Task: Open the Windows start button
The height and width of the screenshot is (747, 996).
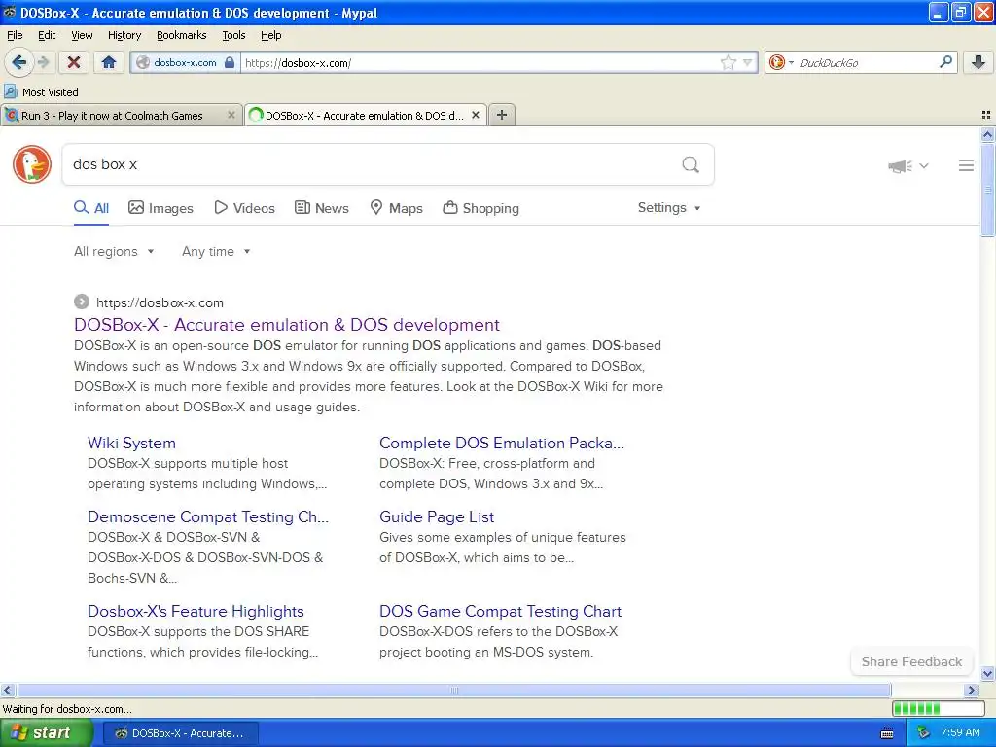Action: [x=45, y=733]
